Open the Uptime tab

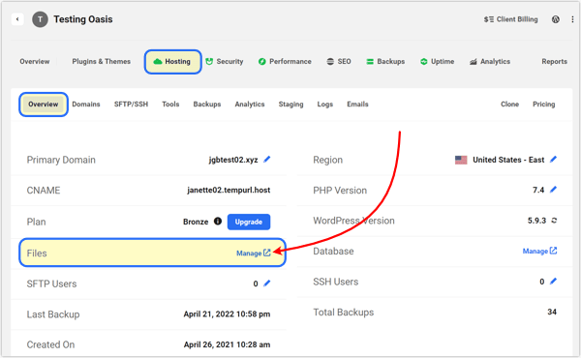coord(438,62)
